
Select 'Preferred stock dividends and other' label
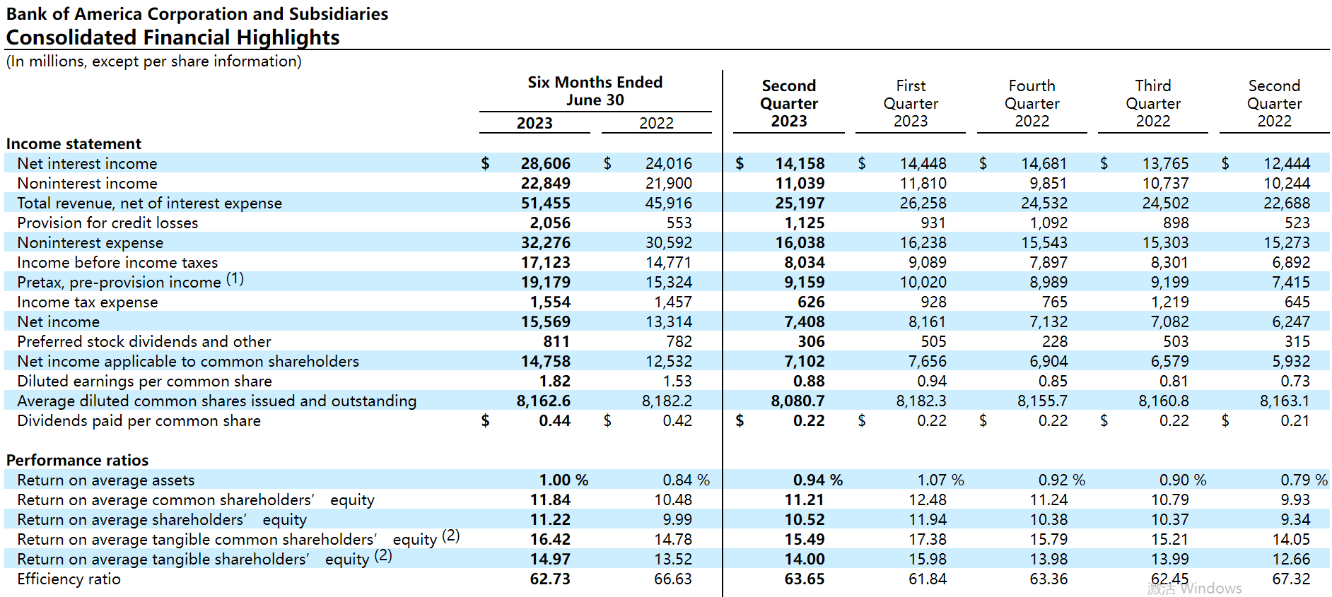tap(144, 341)
